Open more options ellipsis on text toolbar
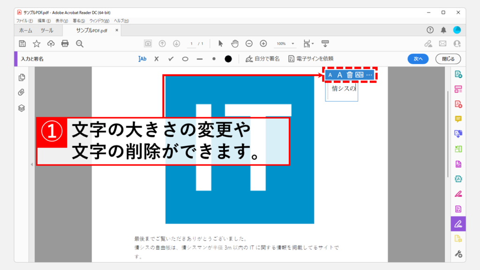The width and height of the screenshot is (480, 270). tap(369, 75)
